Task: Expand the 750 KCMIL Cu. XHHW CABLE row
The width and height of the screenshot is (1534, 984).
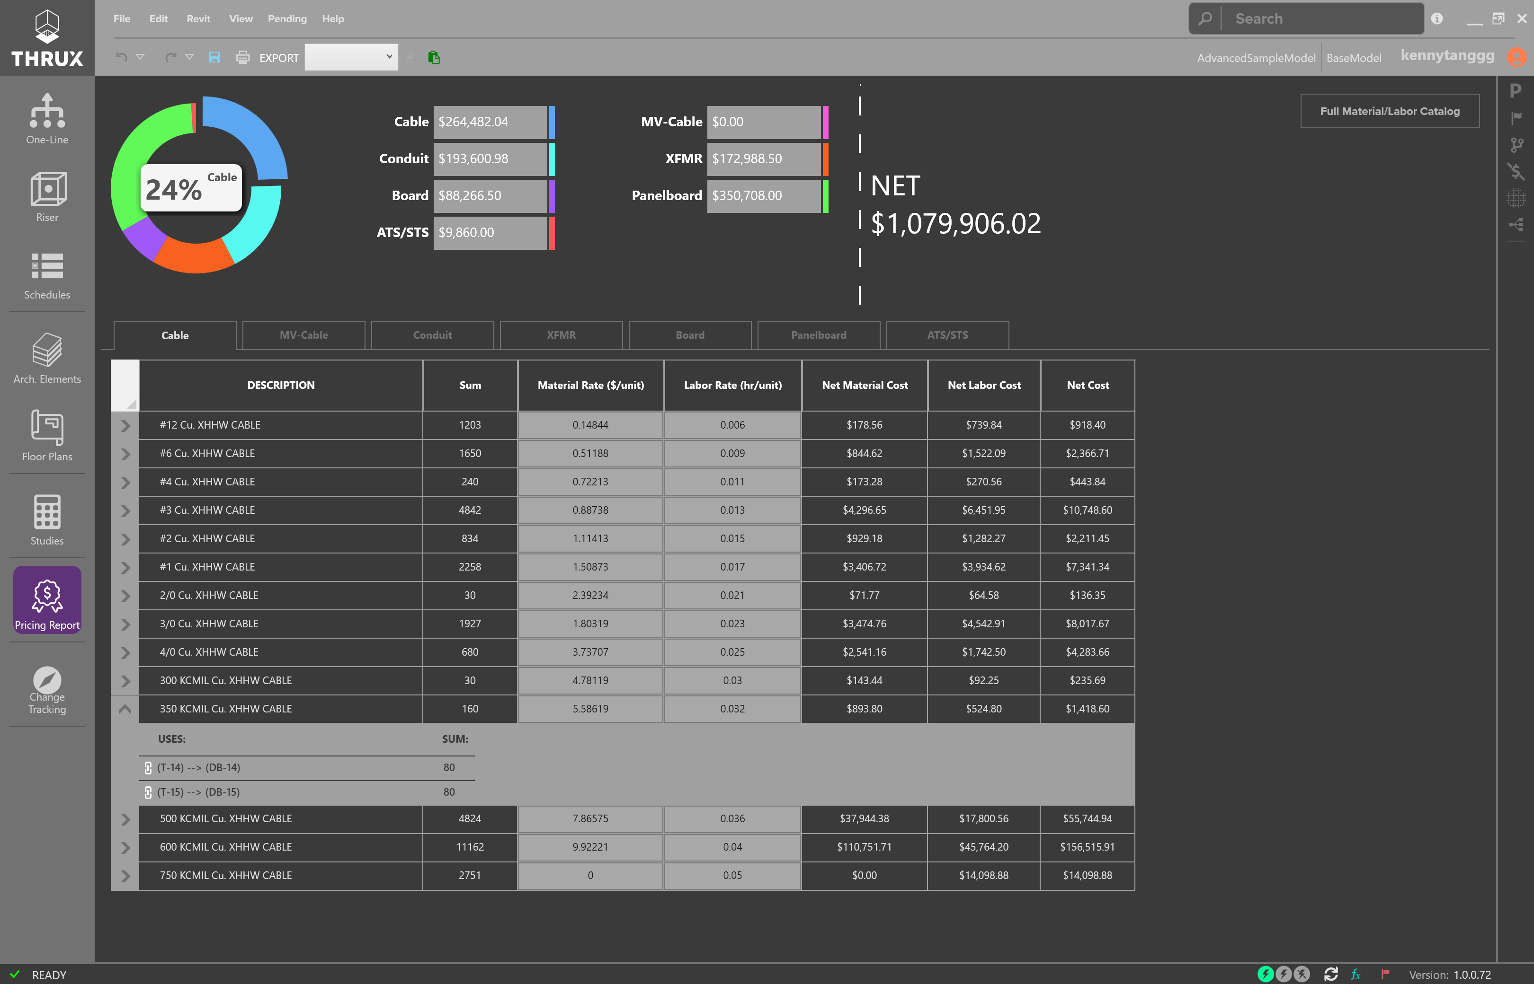Action: pyautogui.click(x=125, y=876)
